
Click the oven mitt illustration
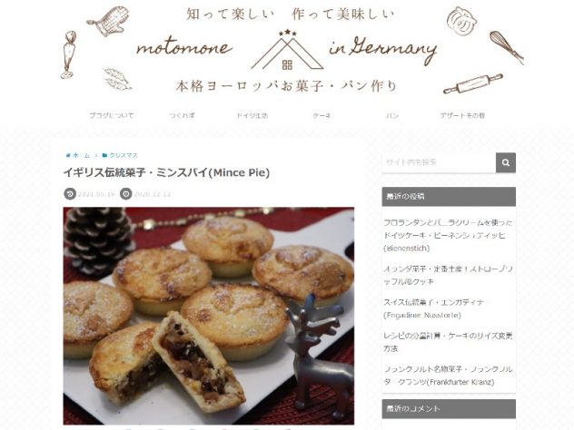109,21
